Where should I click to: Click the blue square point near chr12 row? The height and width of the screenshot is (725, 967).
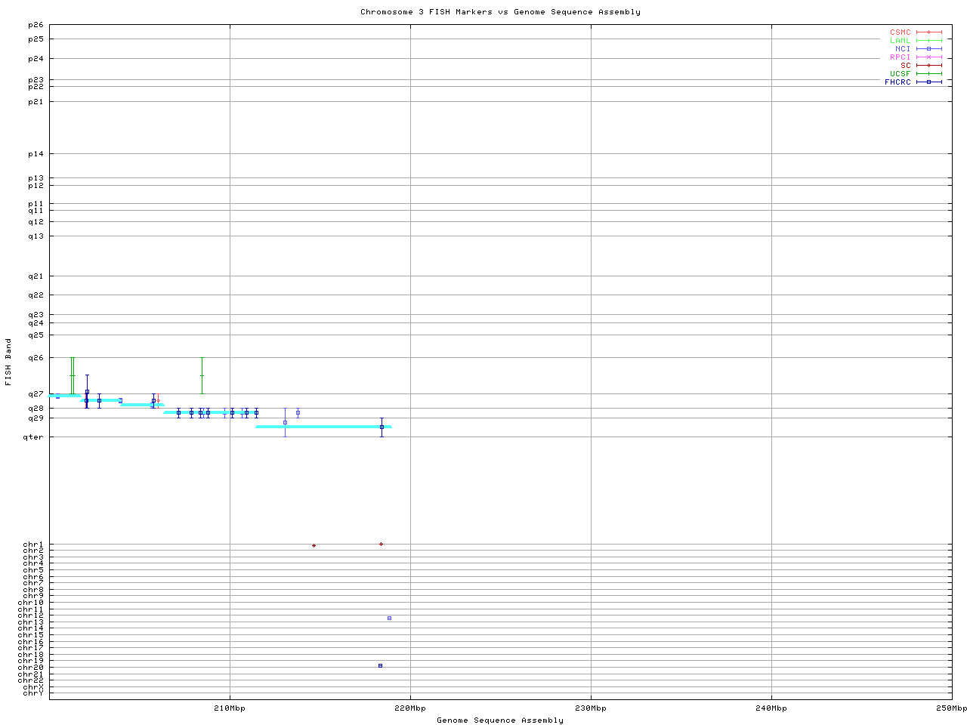pyautogui.click(x=389, y=618)
